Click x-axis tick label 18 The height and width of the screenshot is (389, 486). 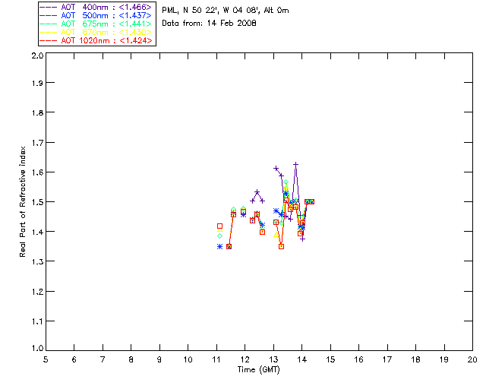(x=415, y=360)
